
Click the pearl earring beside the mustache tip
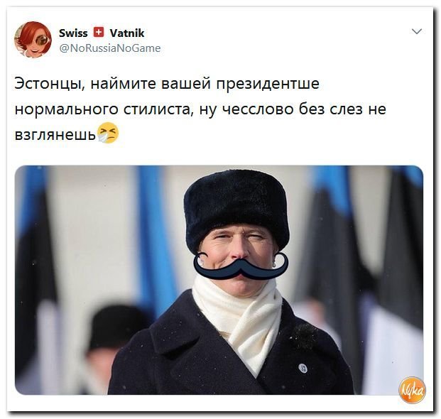click(x=274, y=265)
